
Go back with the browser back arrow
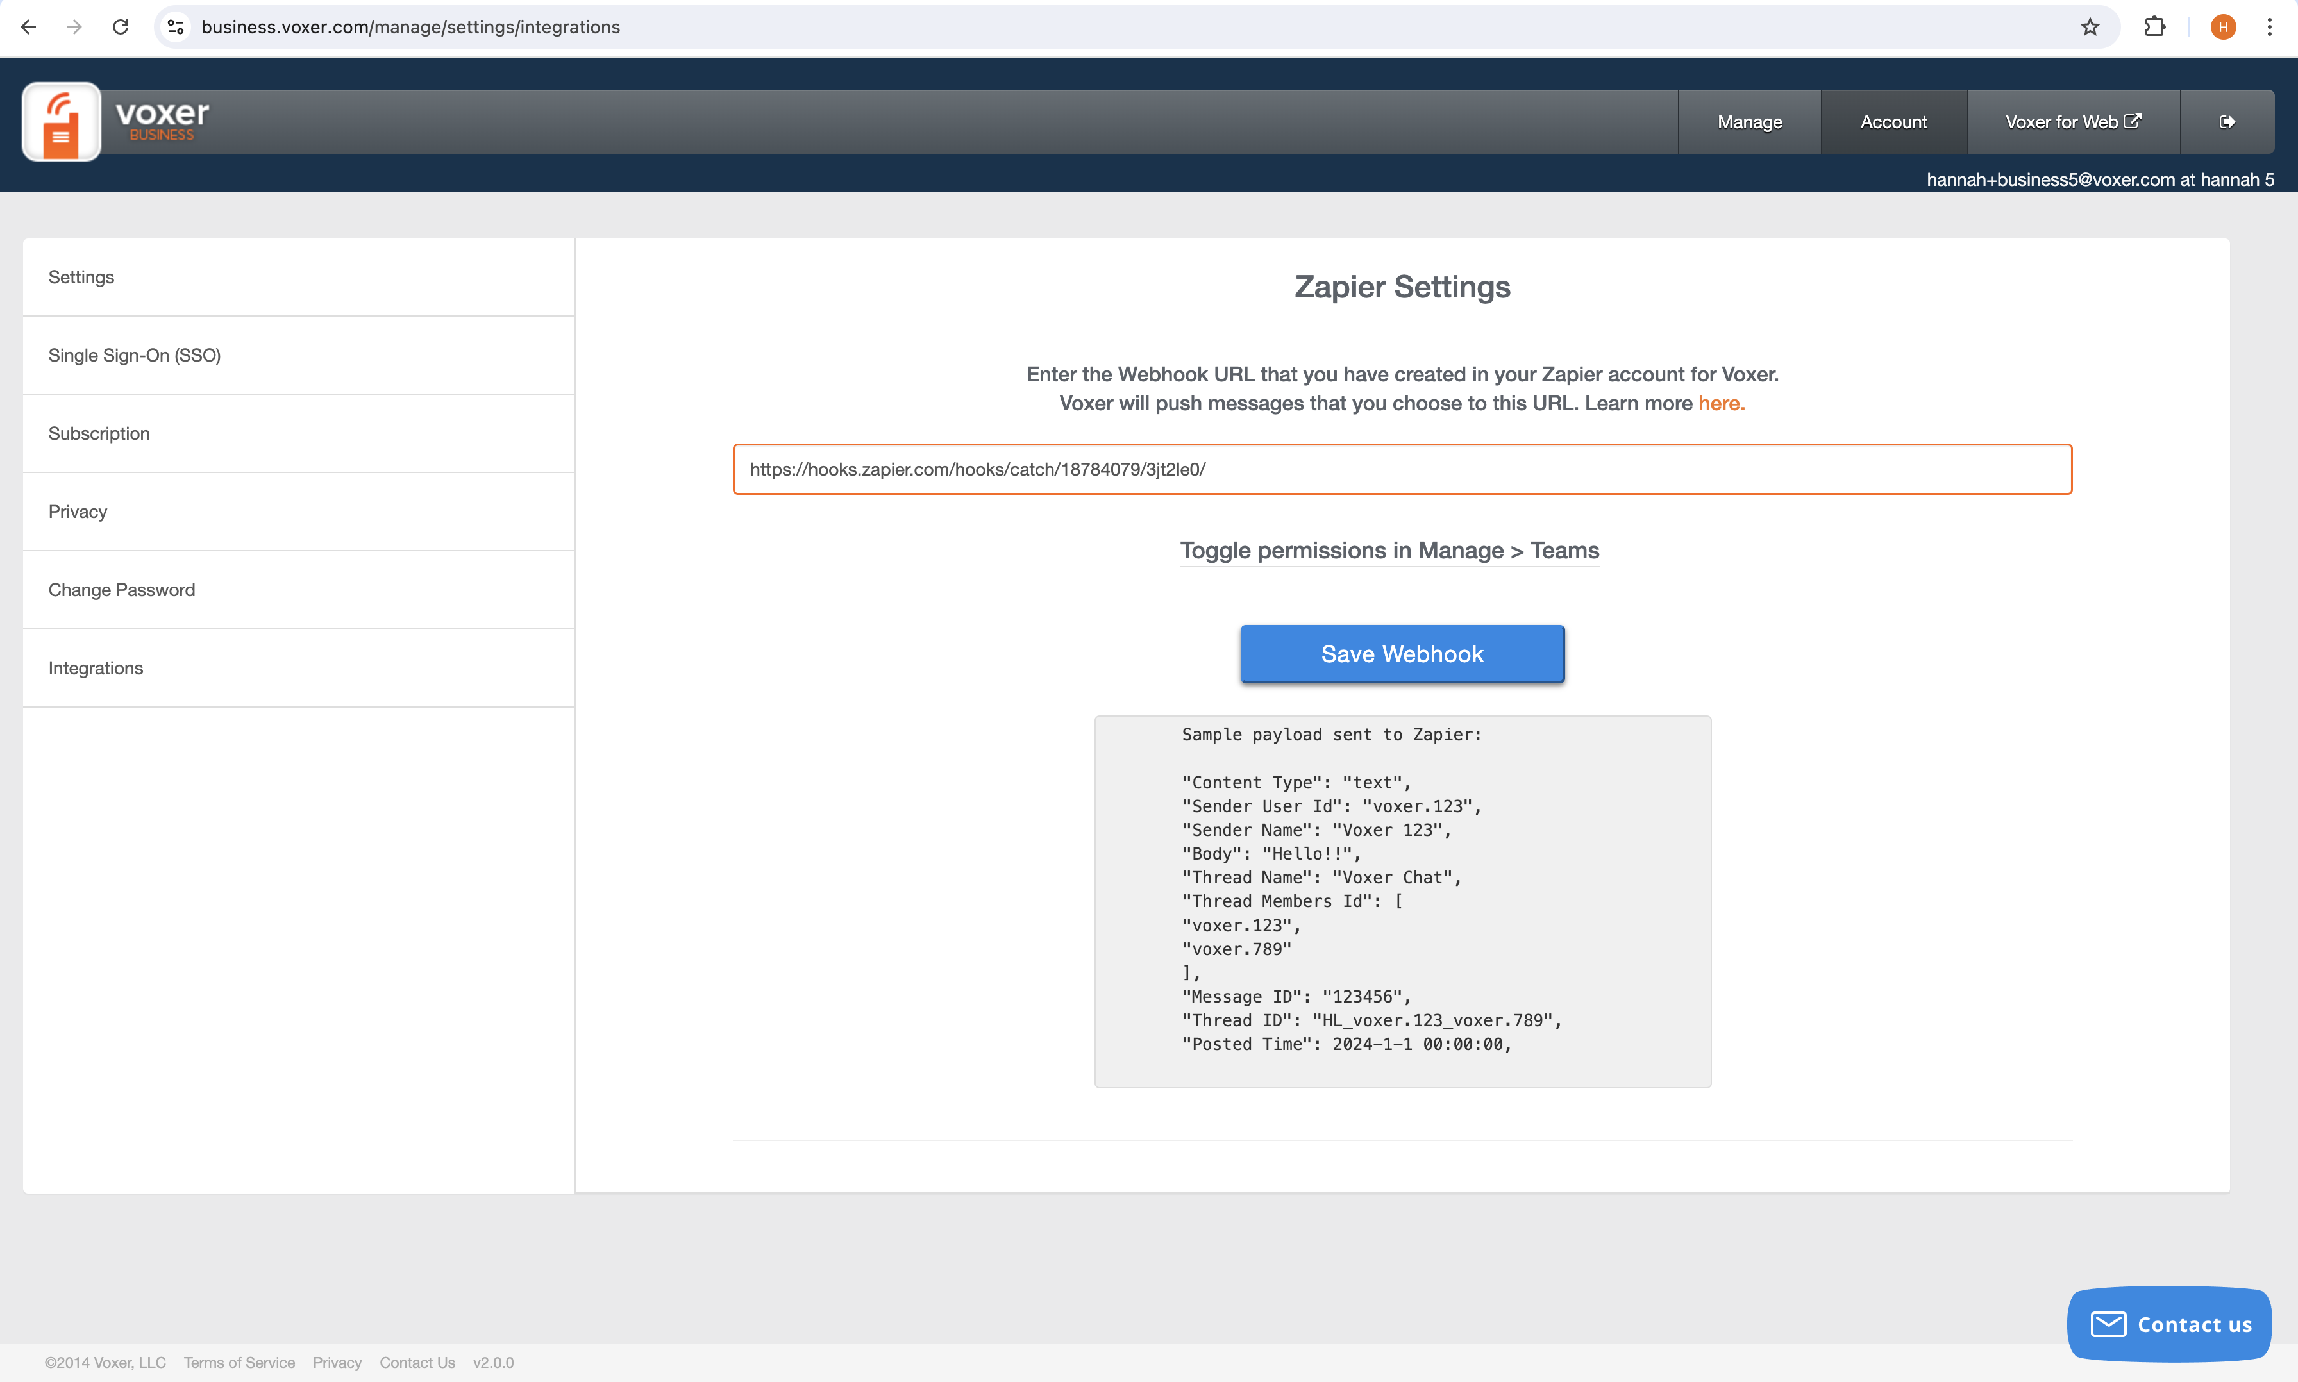point(28,27)
